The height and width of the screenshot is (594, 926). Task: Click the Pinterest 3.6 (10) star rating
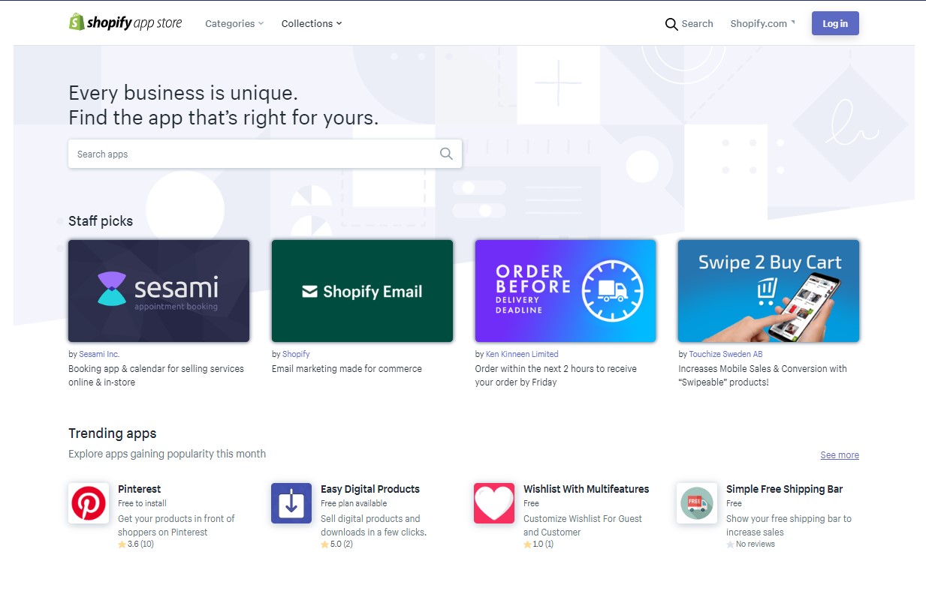click(136, 544)
